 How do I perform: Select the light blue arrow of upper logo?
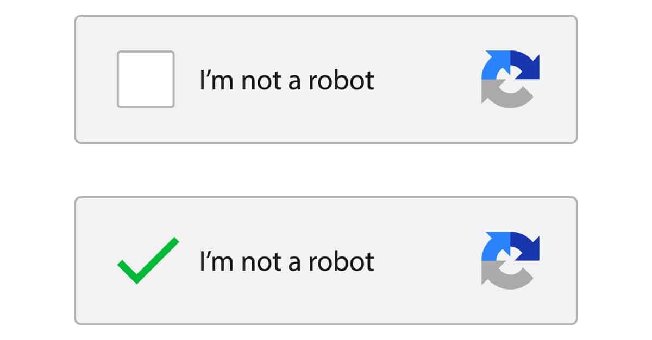click(x=496, y=66)
